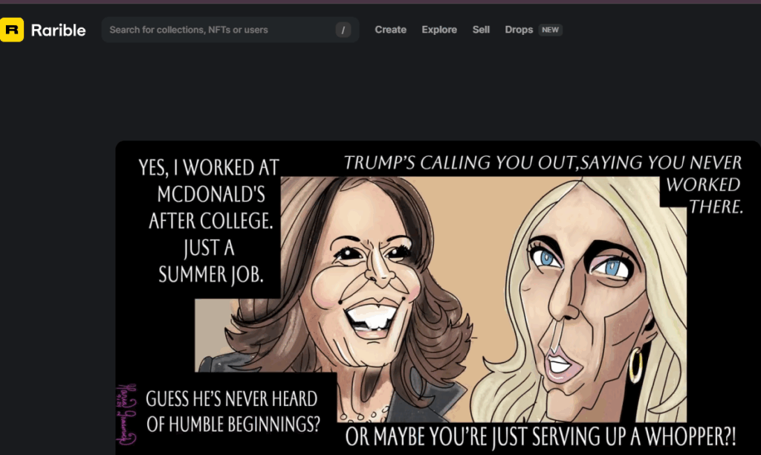Click the slash shortcut key badge in search
The image size is (761, 455).
[x=343, y=30]
